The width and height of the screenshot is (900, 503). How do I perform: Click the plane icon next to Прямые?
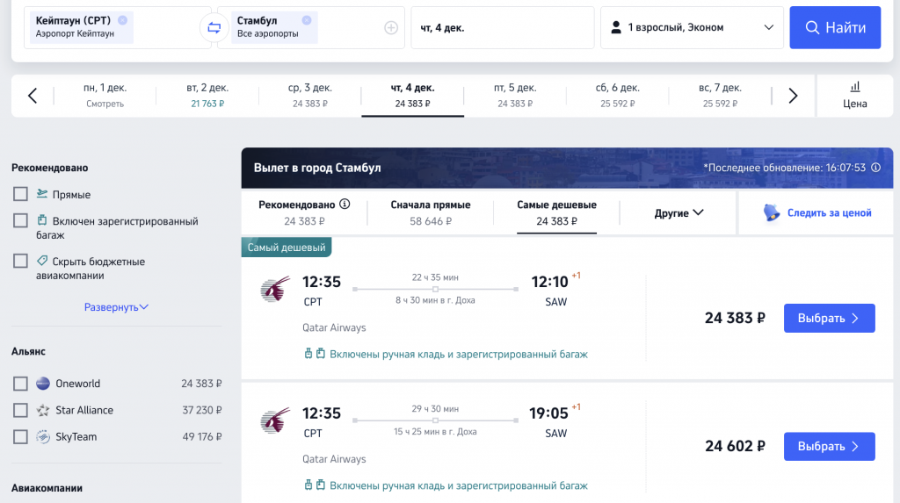click(42, 194)
